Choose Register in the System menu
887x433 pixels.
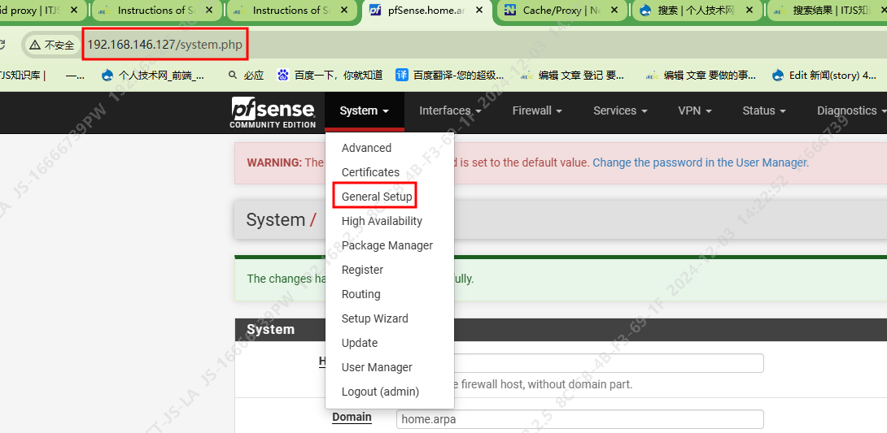[363, 270]
